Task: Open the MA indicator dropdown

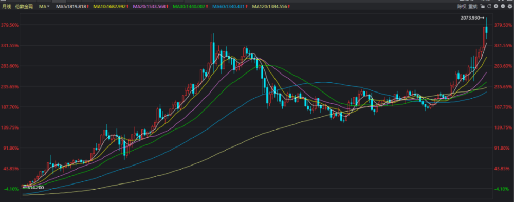Action: click(x=44, y=6)
